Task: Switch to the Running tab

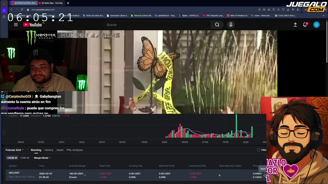Action: pos(36,150)
